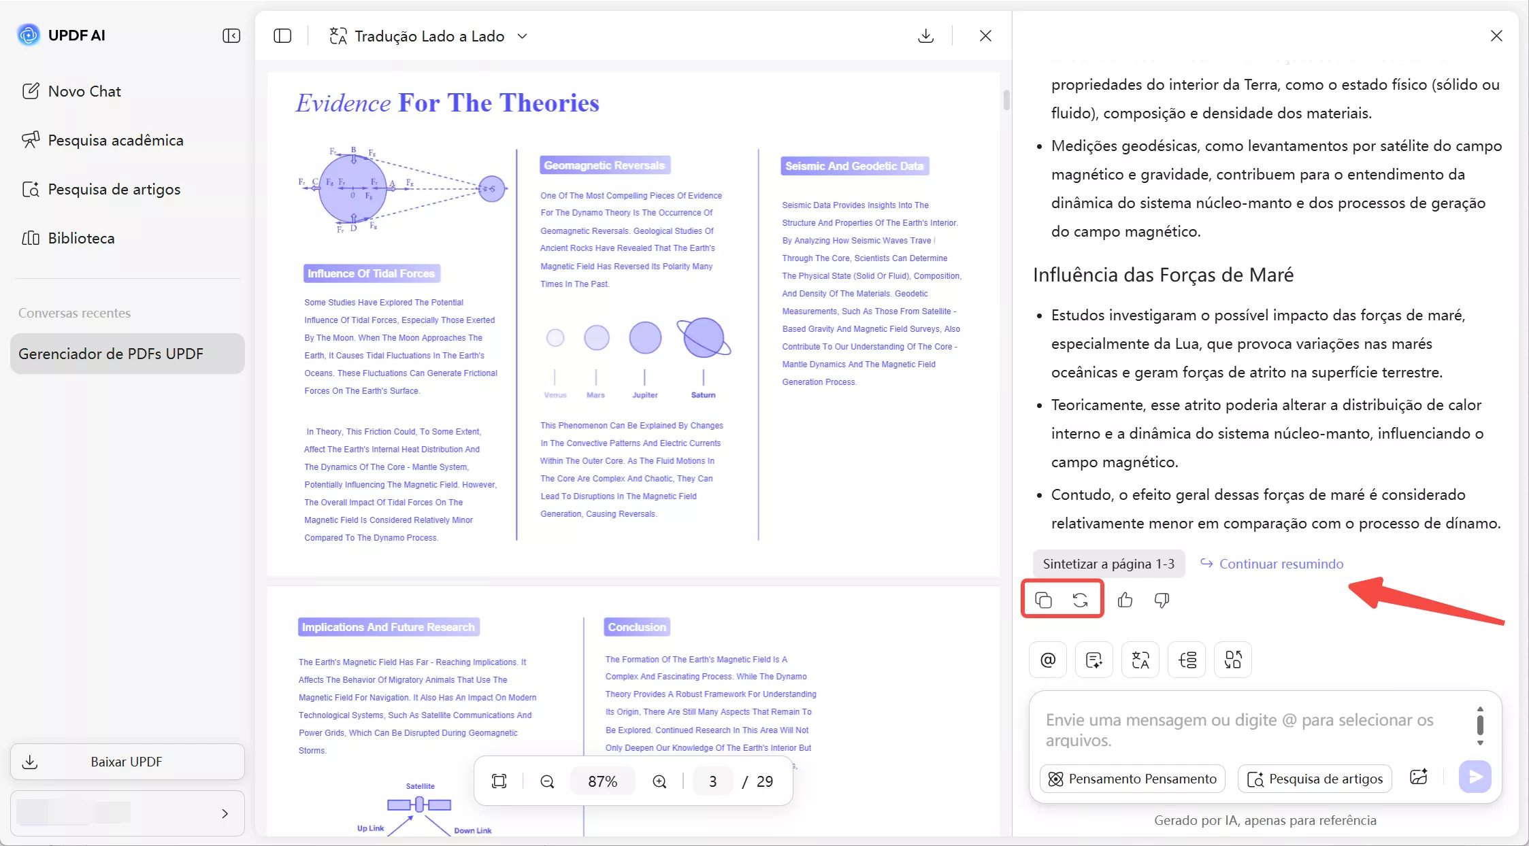Collapse the UPDF AI left sidebar
Image resolution: width=1529 pixels, height=846 pixels.
(x=231, y=35)
